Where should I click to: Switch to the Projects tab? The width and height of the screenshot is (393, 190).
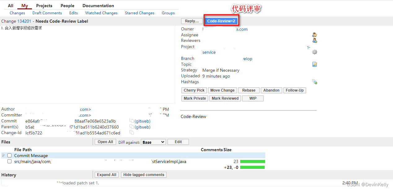[x=44, y=5]
